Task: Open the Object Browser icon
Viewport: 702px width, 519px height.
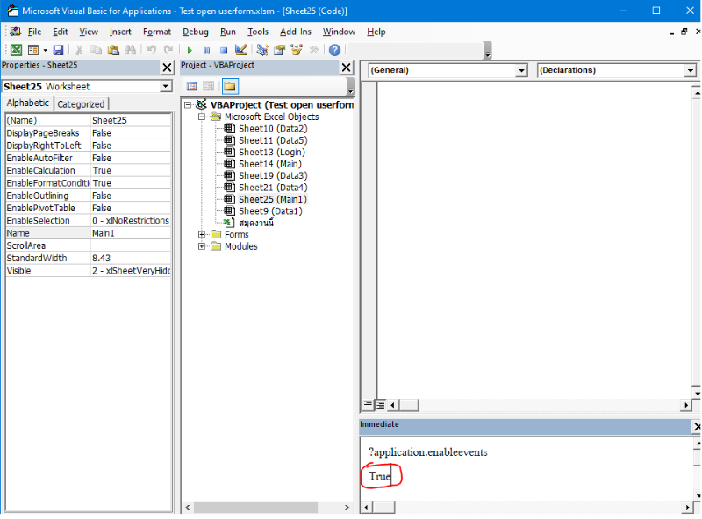Action: (x=297, y=51)
